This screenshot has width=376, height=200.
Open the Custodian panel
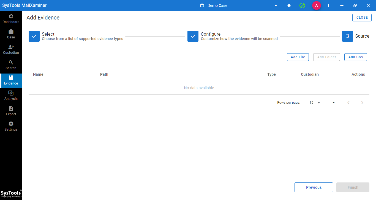[11, 49]
